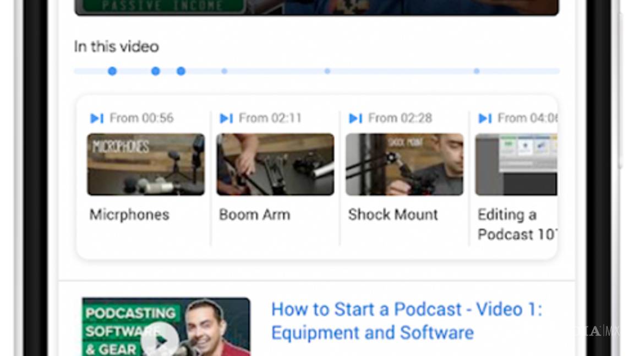Screen dimensions: 634x356
Task: Select the Micrphones chapter thumbnail
Action: 145,164
